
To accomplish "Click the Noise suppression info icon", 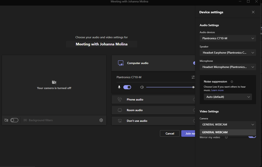I will click(232, 82).
